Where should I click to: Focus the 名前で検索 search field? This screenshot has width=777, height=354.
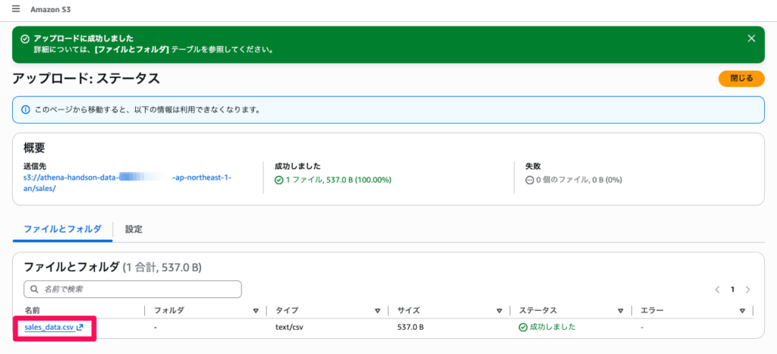coord(133,289)
